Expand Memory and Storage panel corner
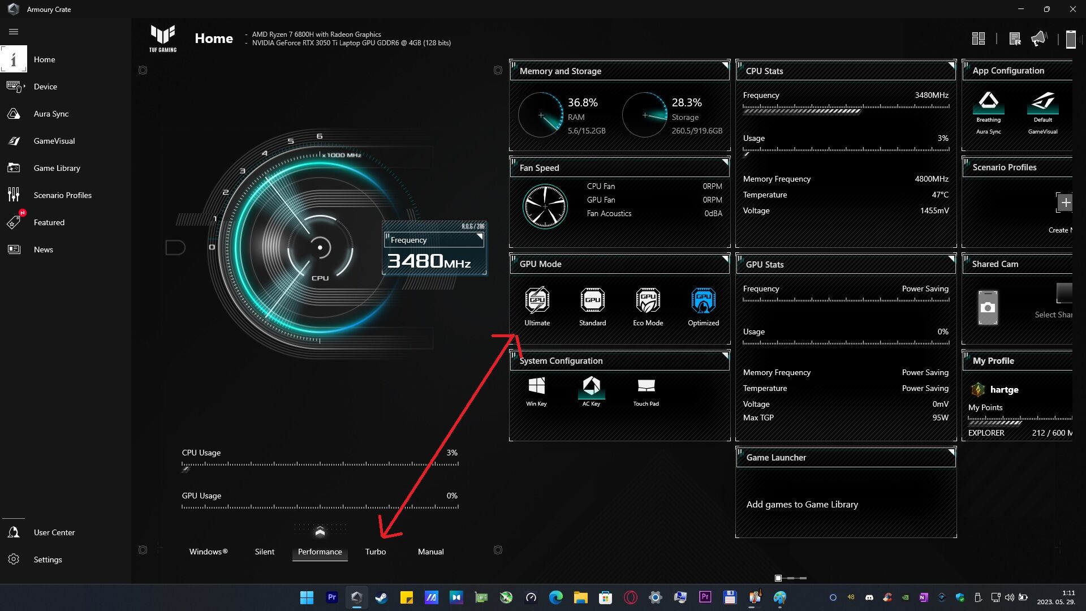 coord(725,66)
